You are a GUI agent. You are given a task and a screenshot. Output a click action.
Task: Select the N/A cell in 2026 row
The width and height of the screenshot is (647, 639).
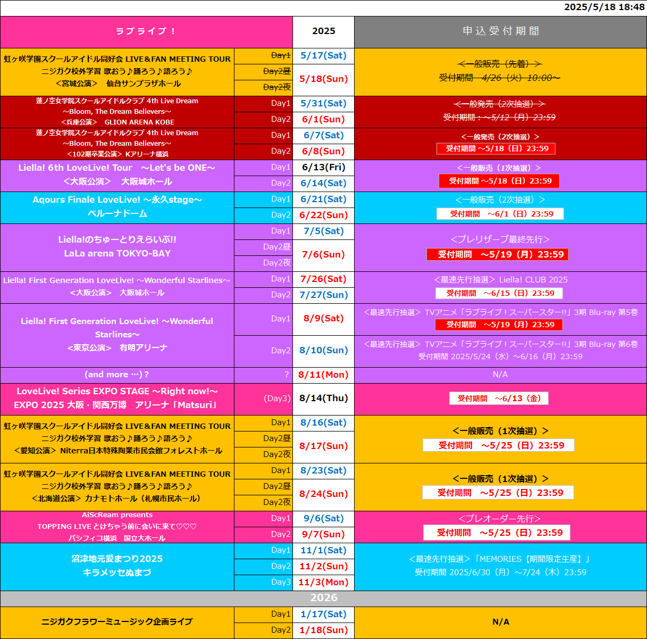coord(500,622)
